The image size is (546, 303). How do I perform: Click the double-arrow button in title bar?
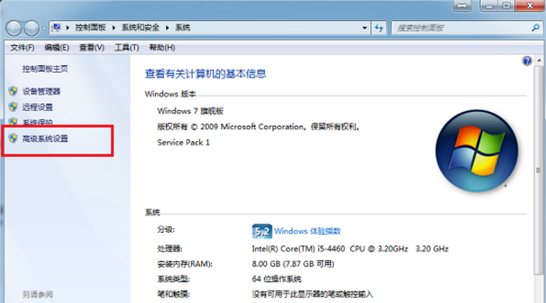tap(462, 6)
